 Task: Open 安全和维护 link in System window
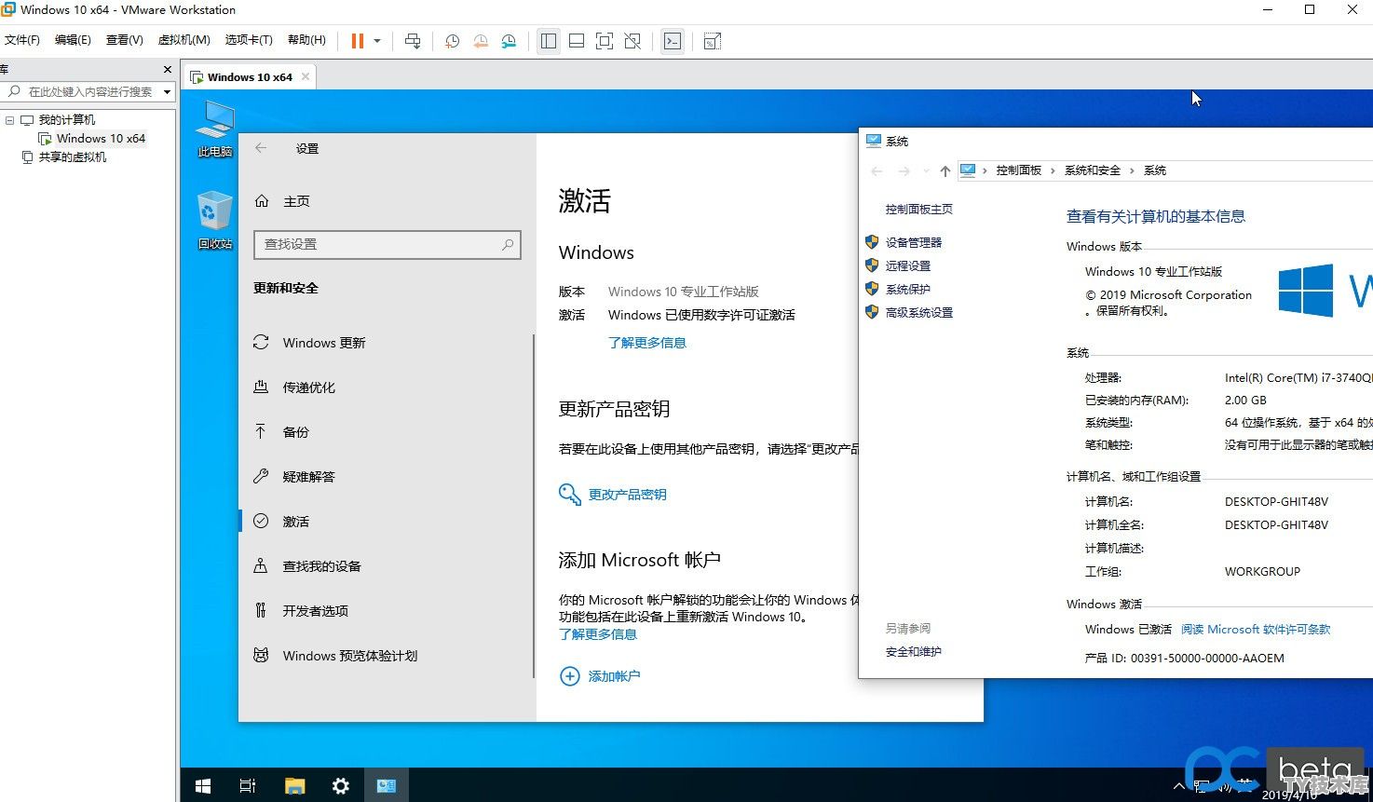pos(914,652)
